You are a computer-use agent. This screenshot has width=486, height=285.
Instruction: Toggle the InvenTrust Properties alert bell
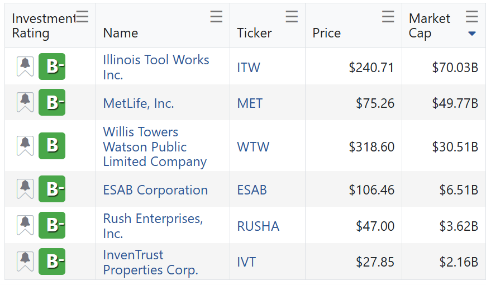[x=25, y=261]
